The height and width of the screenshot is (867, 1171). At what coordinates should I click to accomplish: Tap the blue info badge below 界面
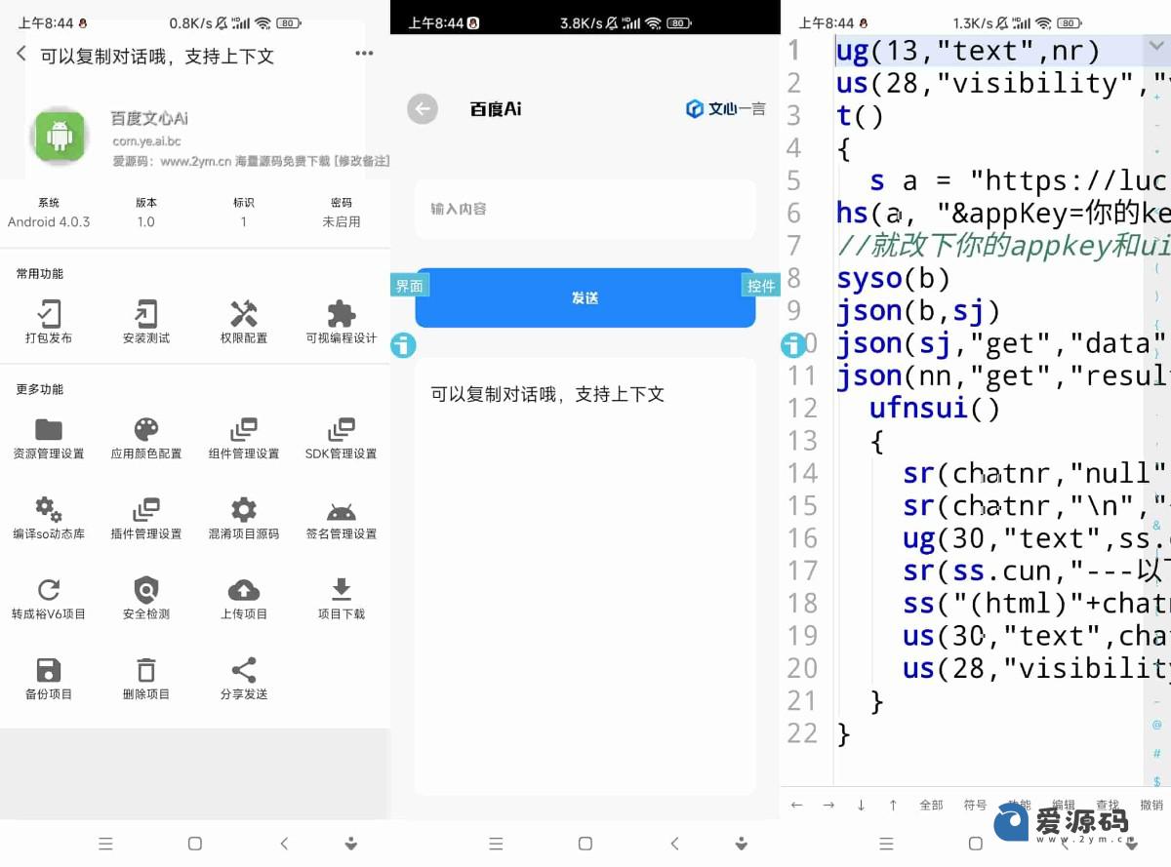pyautogui.click(x=403, y=345)
